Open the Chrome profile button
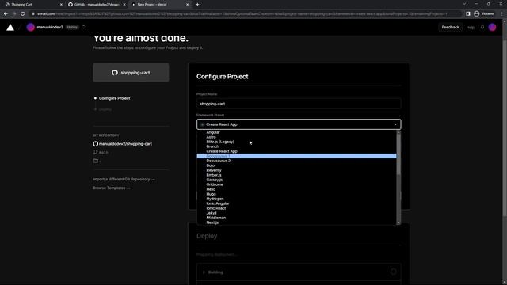The image size is (507, 285). 484,14
